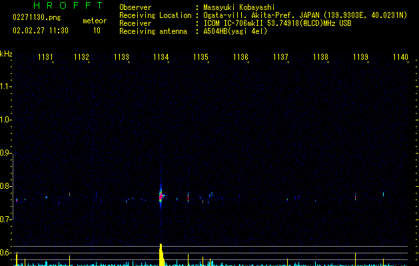Click the 1140 time axis label

click(x=400, y=57)
